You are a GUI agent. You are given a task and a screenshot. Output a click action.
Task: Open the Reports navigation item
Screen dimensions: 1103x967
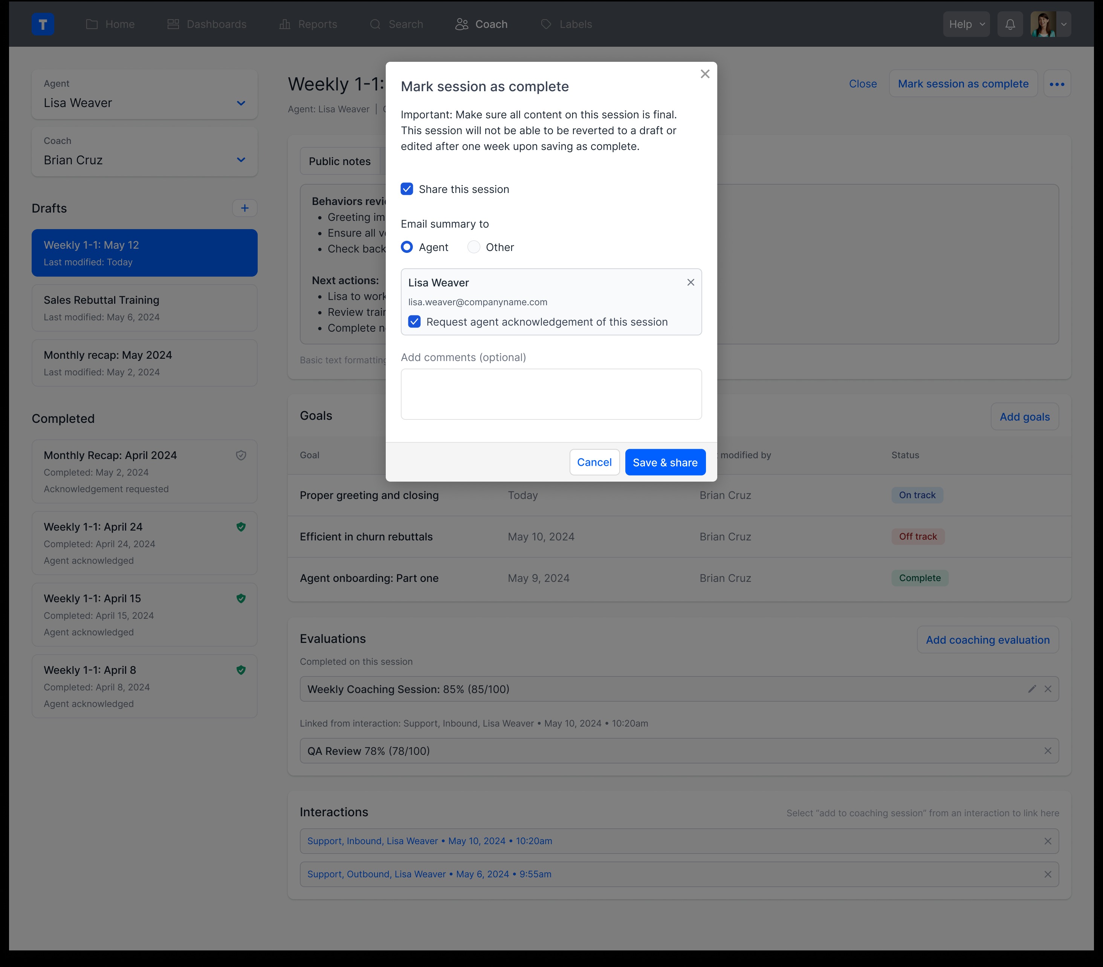[308, 24]
